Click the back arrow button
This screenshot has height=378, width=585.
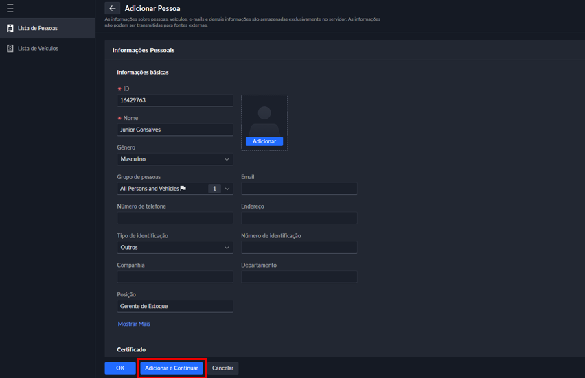click(x=112, y=8)
